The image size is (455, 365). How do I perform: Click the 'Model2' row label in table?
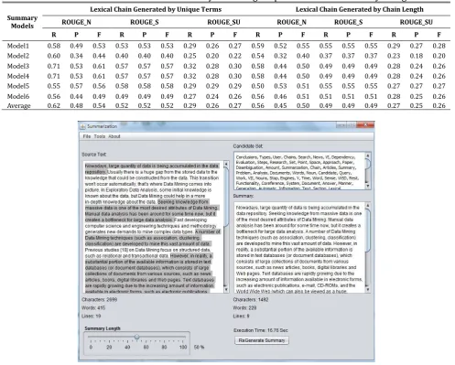[18, 56]
